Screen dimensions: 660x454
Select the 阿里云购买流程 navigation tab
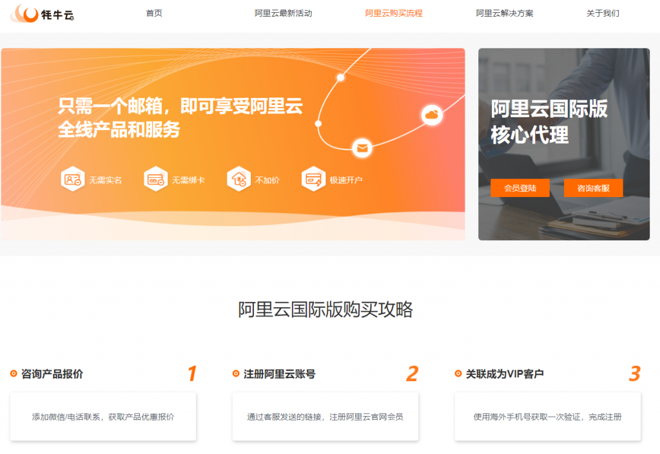pos(394,14)
